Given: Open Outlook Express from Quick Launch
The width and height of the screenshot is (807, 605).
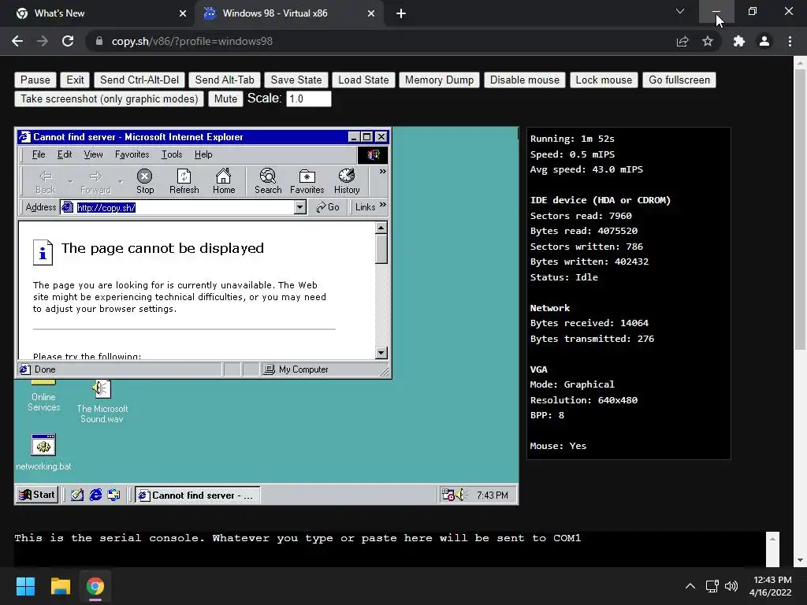Looking at the screenshot, I should pyautogui.click(x=113, y=495).
